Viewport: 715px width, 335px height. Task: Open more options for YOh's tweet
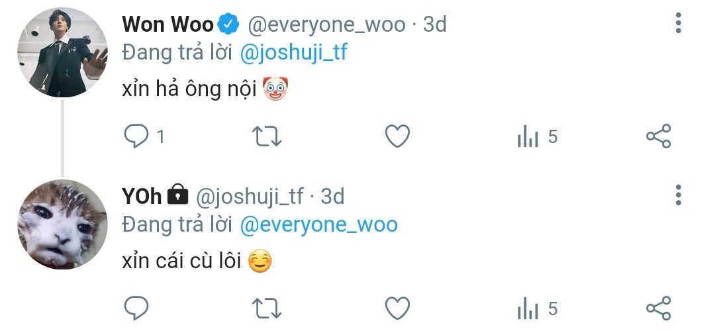pos(679,195)
